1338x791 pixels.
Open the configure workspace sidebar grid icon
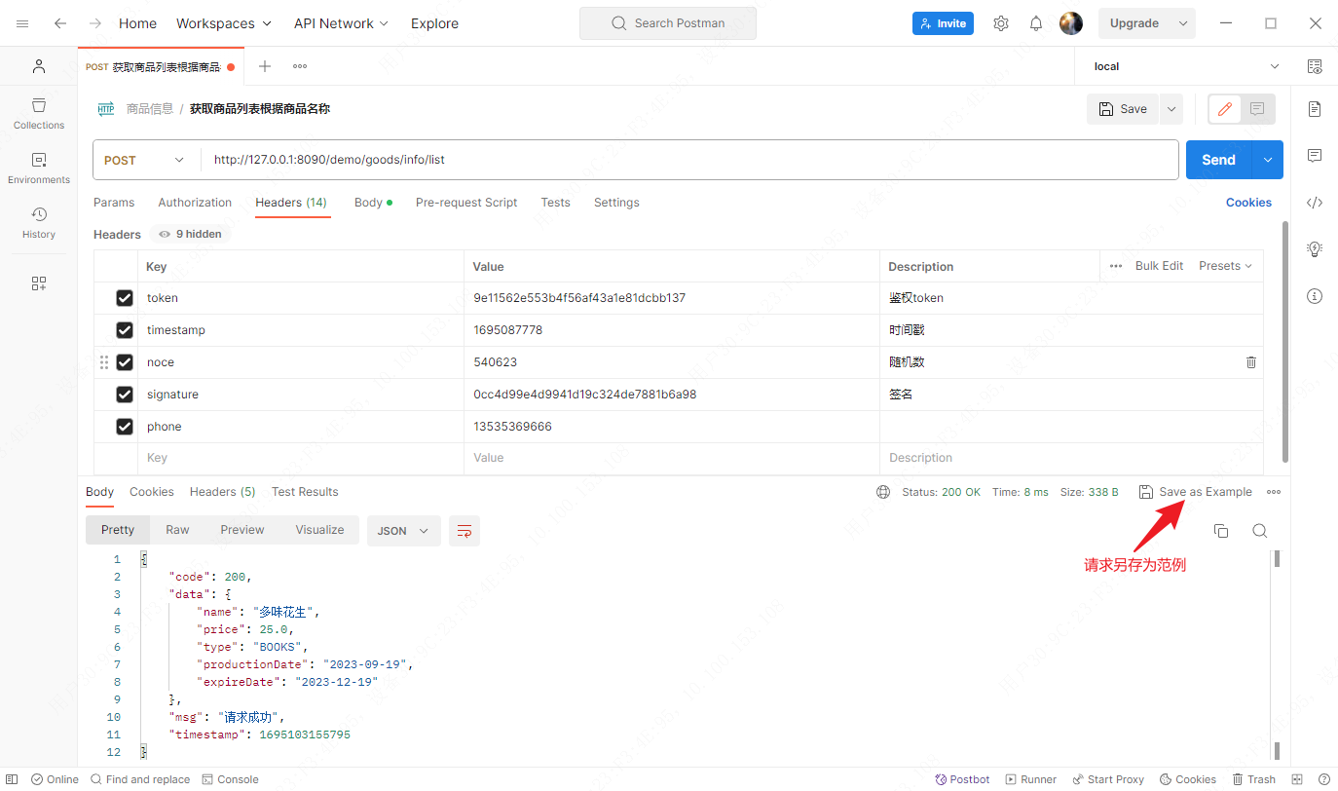pos(39,283)
